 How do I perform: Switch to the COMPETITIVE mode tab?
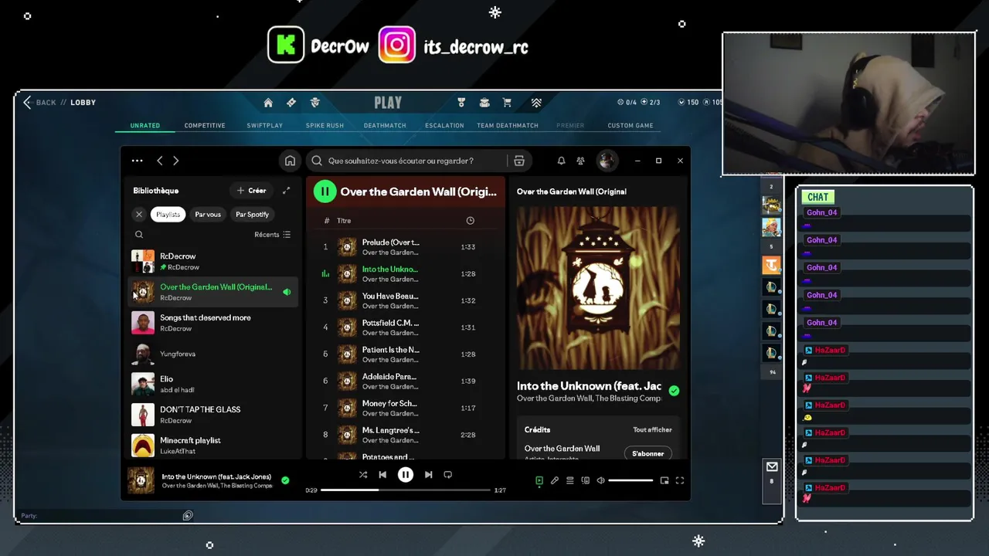(x=205, y=125)
